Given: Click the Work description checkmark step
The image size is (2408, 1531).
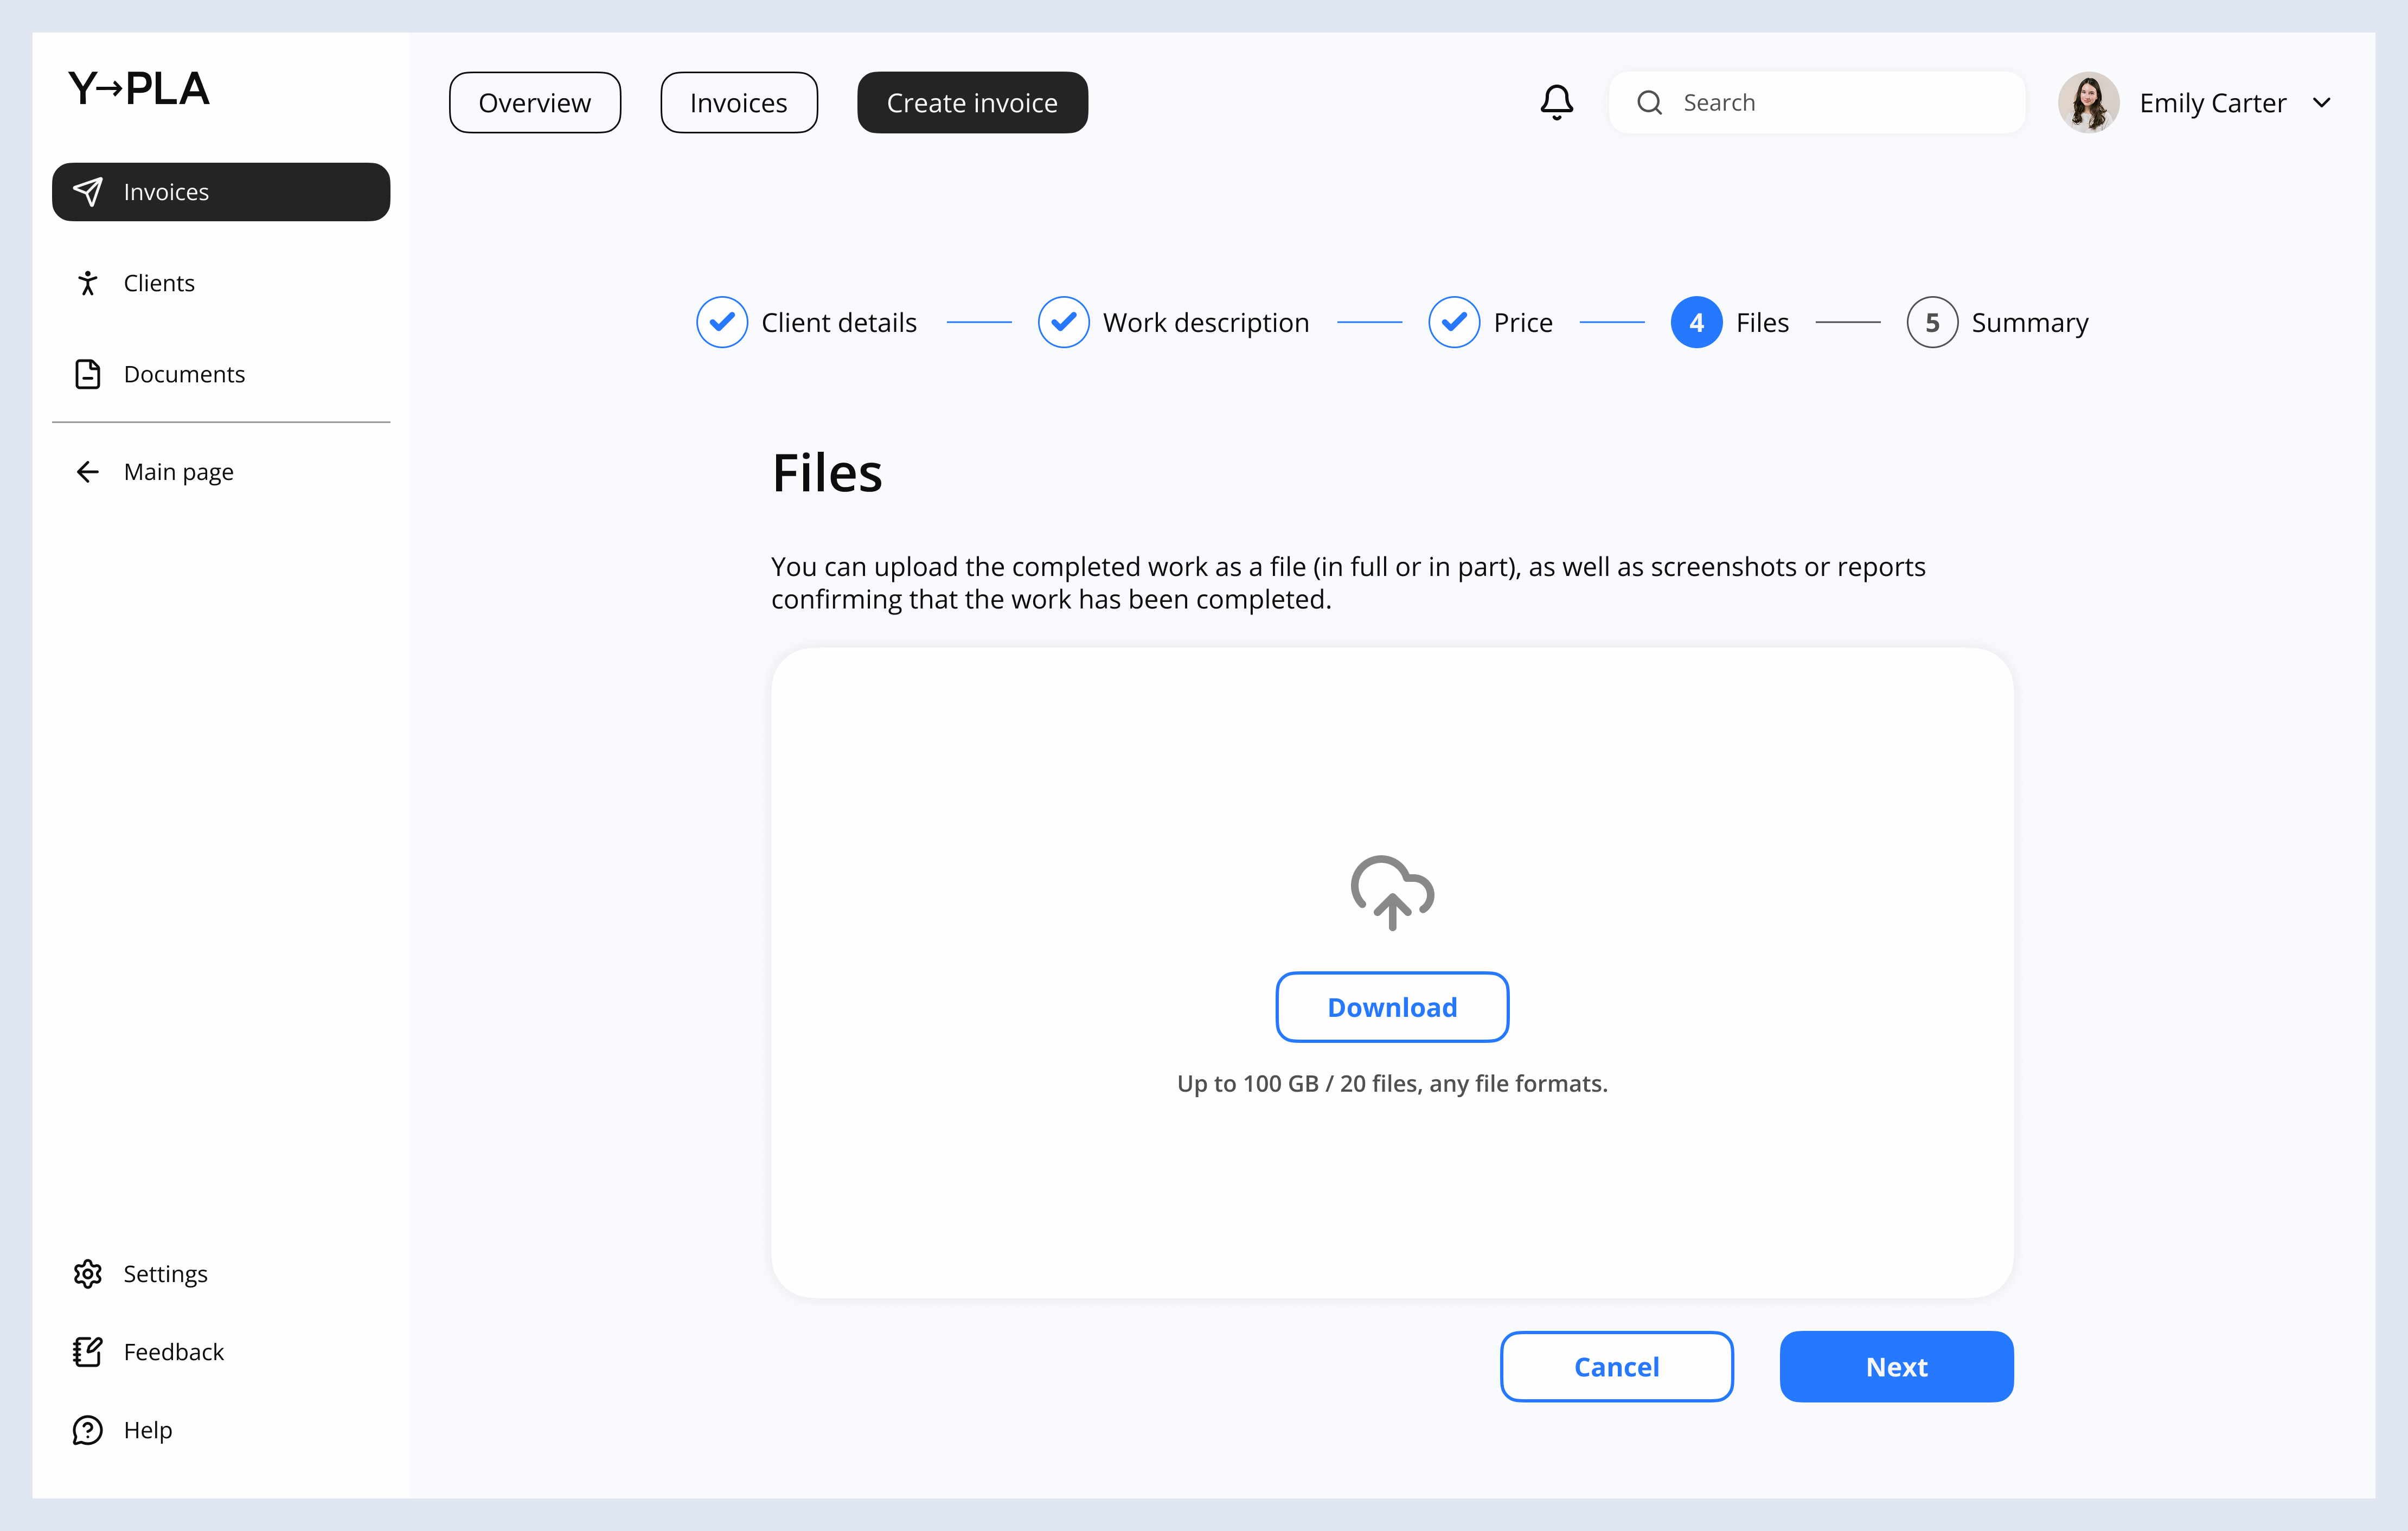Looking at the screenshot, I should tap(1064, 321).
